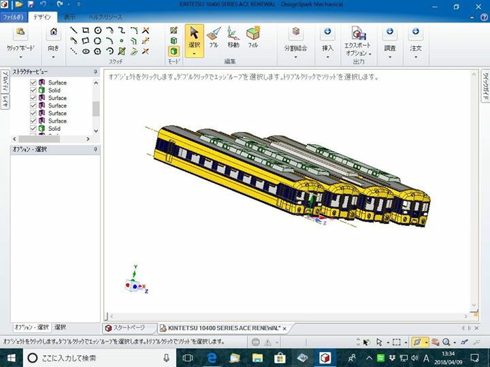
Task: Switch to the 選択 bottom panel tab
Action: click(60, 328)
